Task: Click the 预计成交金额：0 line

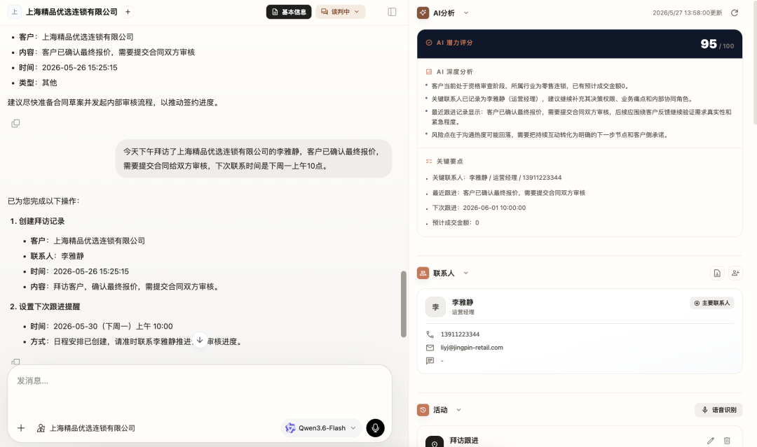Action: pos(456,223)
